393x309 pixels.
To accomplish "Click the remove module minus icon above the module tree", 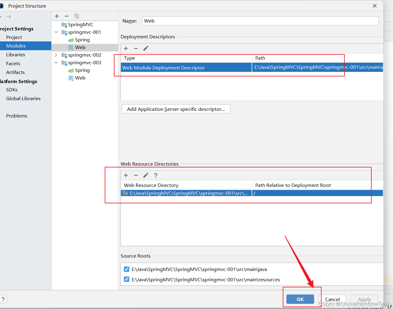I will click(67, 16).
